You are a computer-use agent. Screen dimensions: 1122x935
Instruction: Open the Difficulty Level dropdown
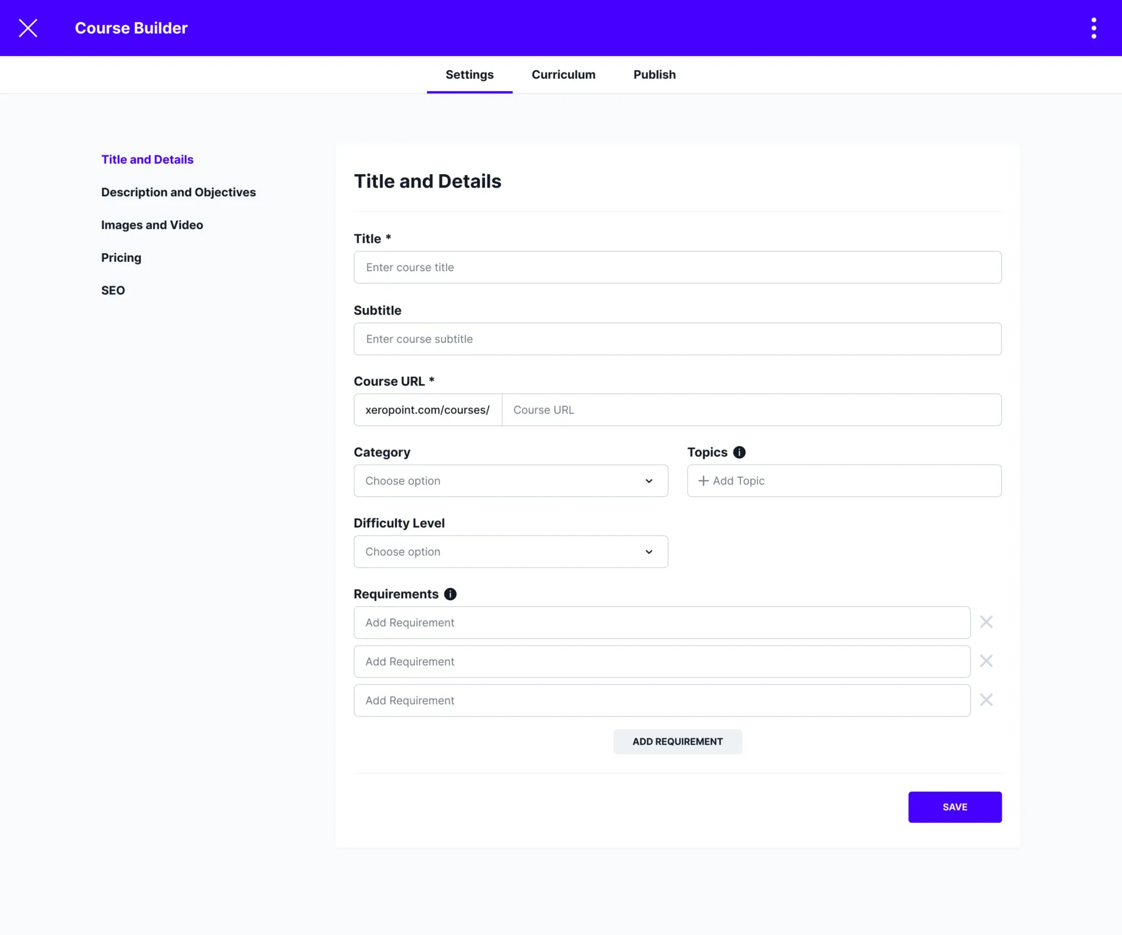511,552
